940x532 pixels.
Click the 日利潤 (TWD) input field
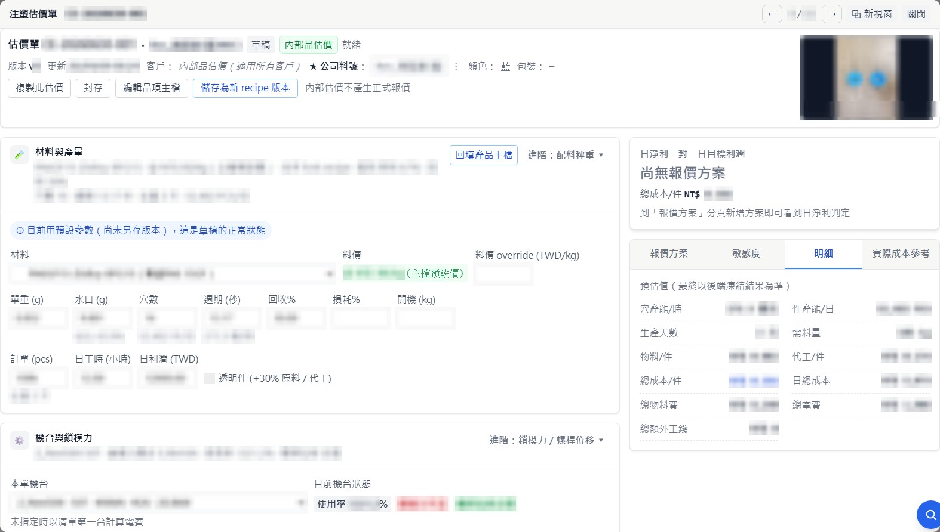tap(168, 378)
